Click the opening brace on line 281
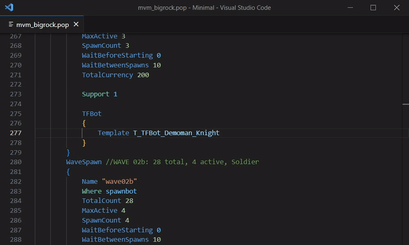 click(x=68, y=172)
